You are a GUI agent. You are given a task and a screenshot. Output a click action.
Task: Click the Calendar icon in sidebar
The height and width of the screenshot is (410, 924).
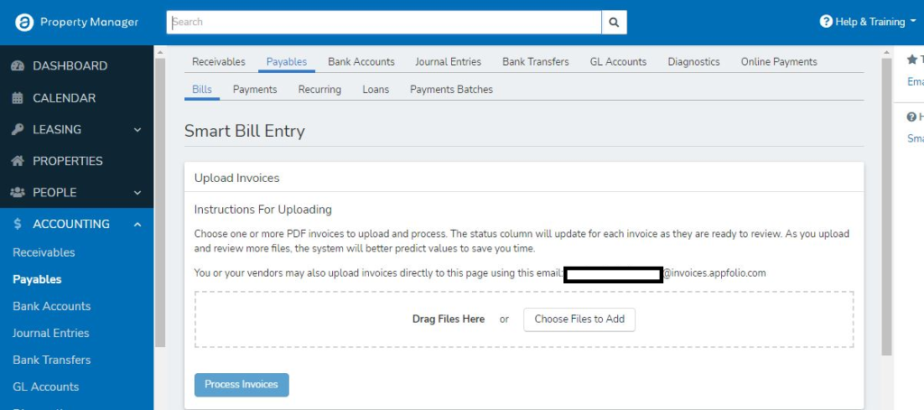point(18,97)
